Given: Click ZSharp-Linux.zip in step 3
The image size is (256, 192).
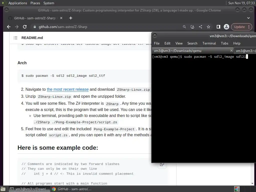Looking at the screenshot, I should click(x=54, y=97).
